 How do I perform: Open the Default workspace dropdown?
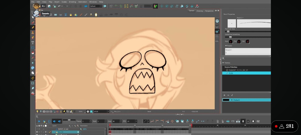(x=96, y=6)
